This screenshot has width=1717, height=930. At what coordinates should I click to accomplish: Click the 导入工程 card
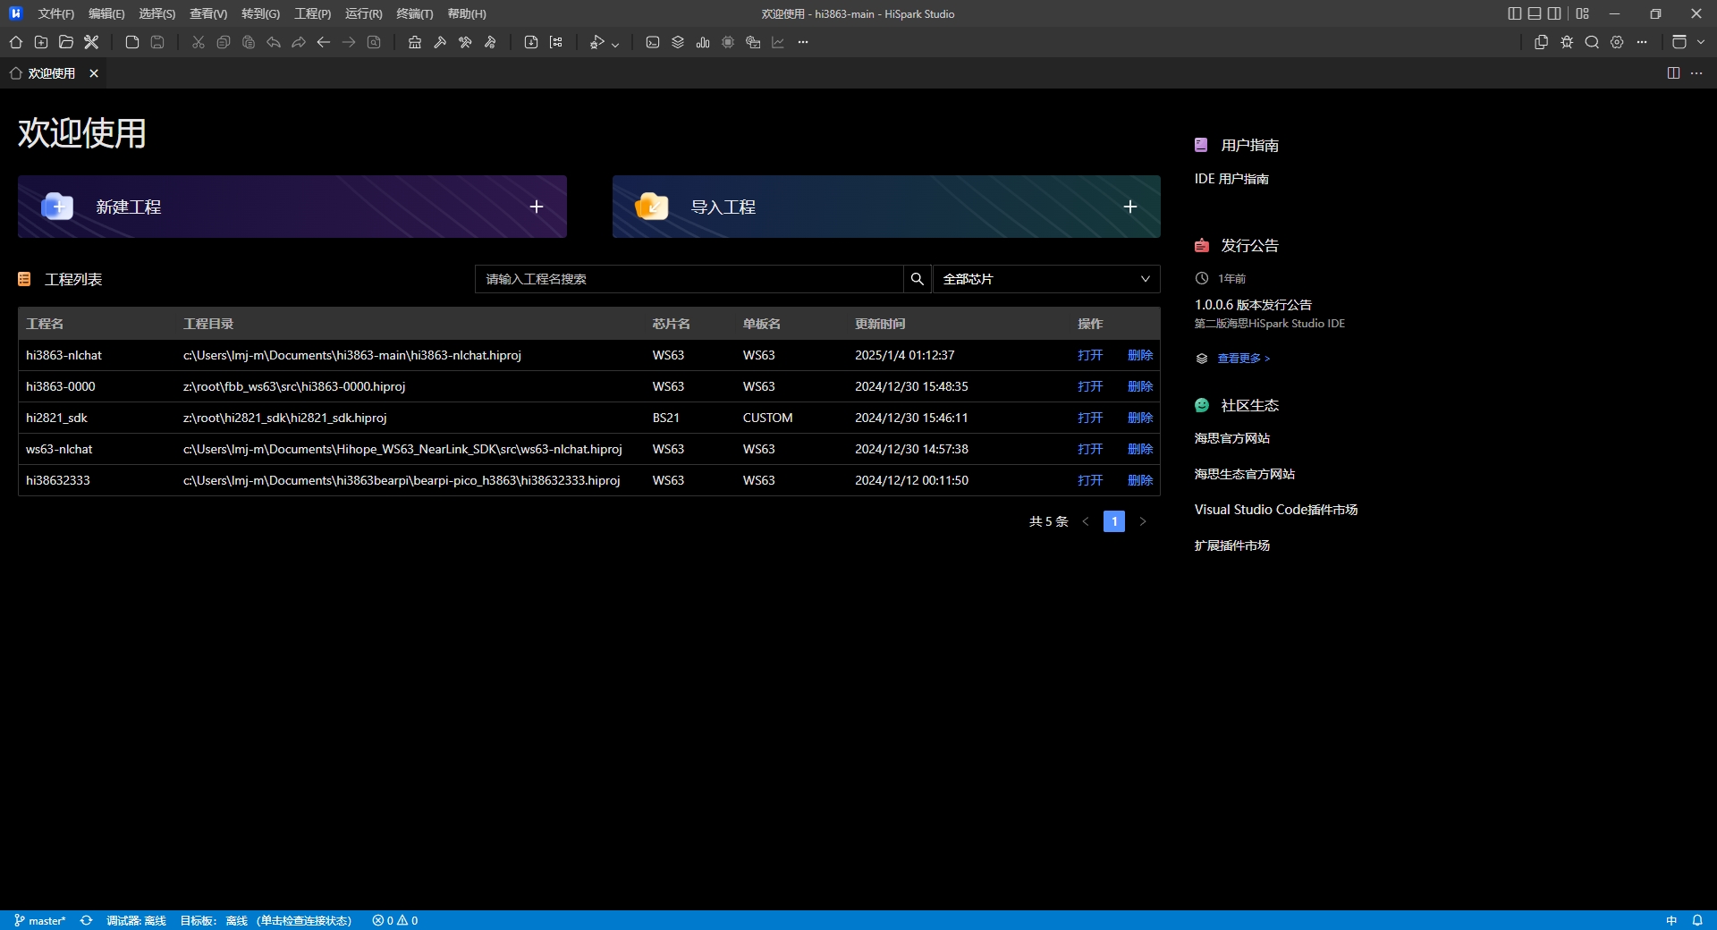(886, 207)
